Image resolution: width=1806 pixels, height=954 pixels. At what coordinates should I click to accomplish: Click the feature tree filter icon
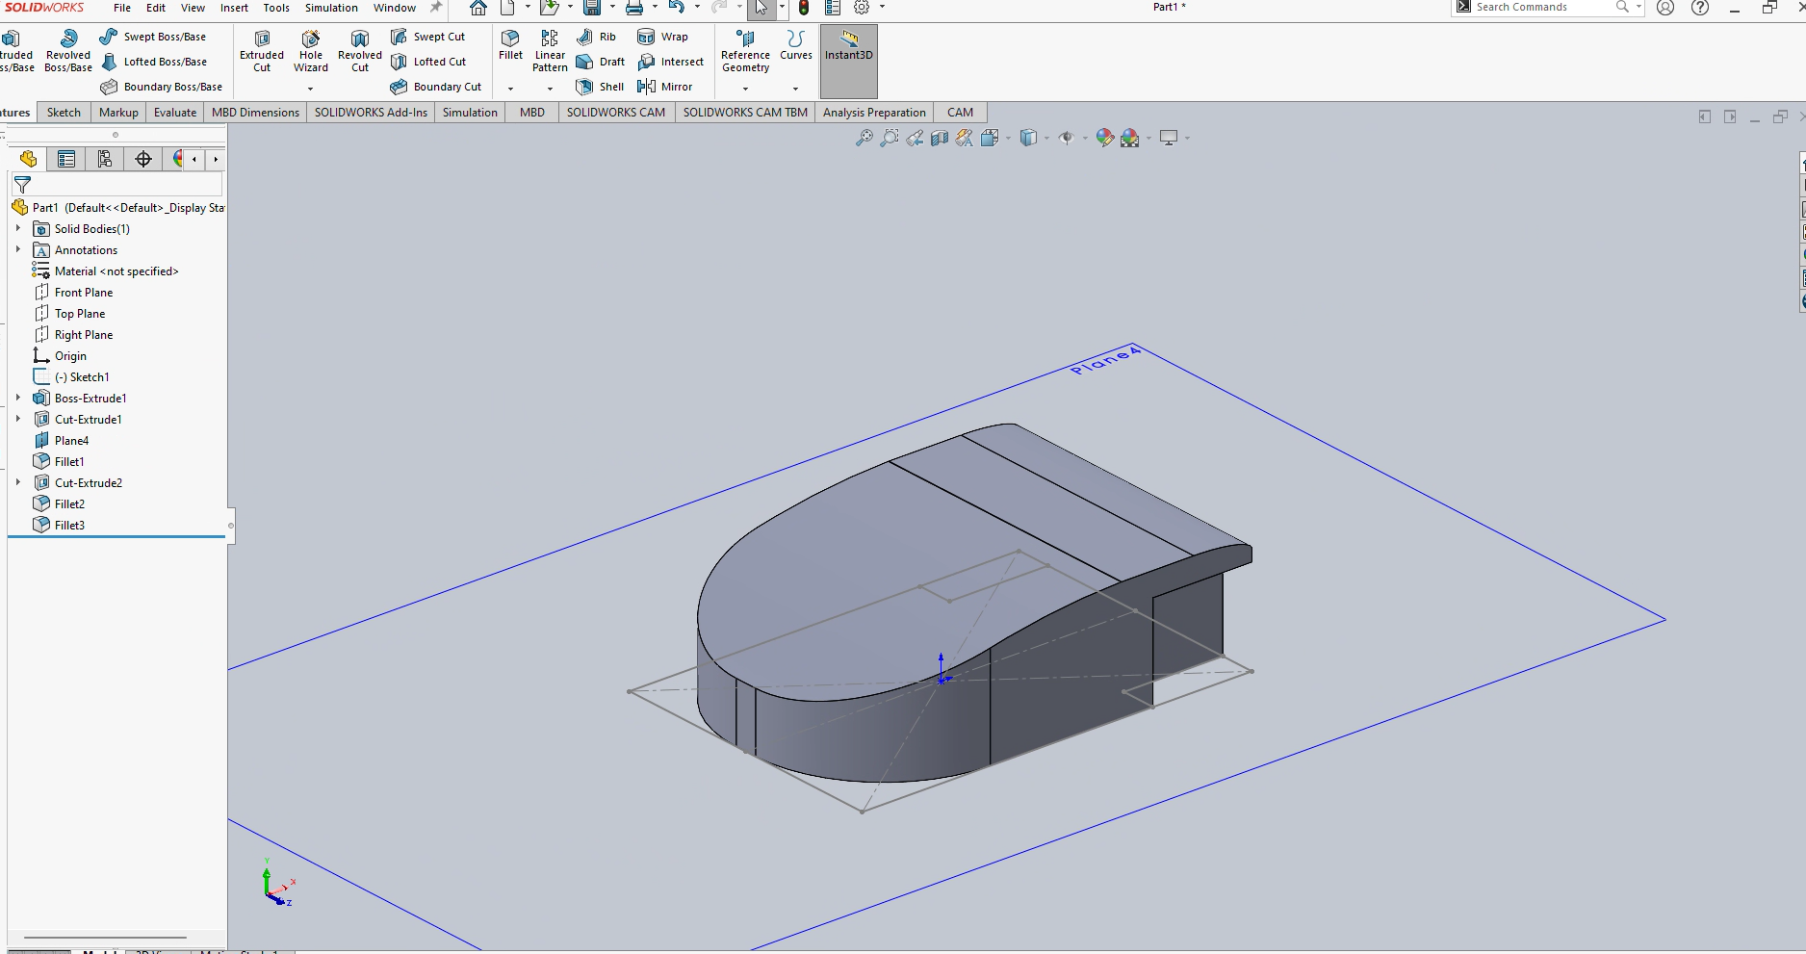click(22, 184)
